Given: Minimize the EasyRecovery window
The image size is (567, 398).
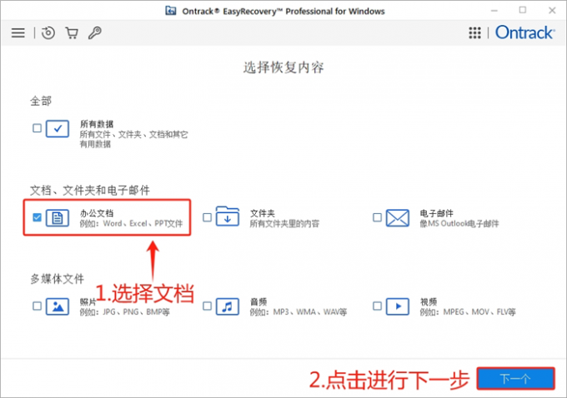Looking at the screenshot, I should 494,11.
